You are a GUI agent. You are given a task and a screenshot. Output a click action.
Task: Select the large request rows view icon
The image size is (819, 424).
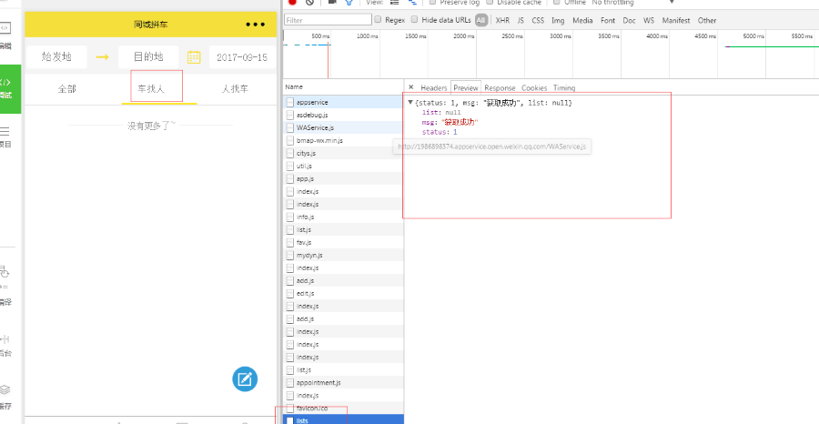[396, 2]
